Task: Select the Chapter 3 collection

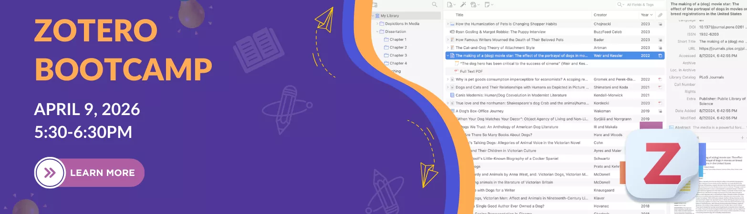Action: (398, 55)
